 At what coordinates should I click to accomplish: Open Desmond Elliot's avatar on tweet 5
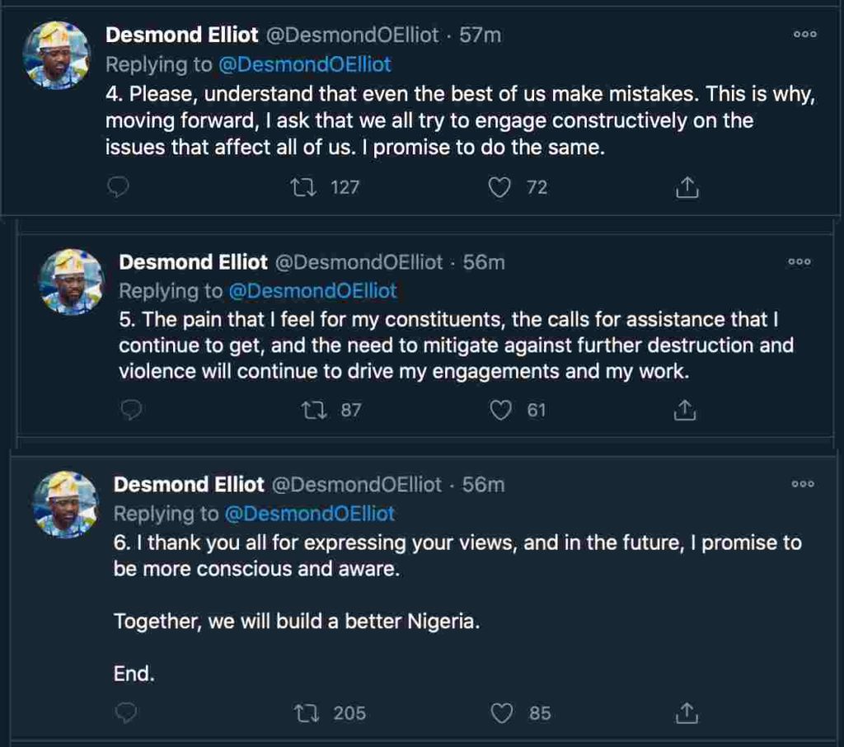pyautogui.click(x=71, y=282)
